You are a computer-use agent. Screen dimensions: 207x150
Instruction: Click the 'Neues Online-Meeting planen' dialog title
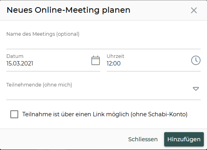tap(69, 10)
